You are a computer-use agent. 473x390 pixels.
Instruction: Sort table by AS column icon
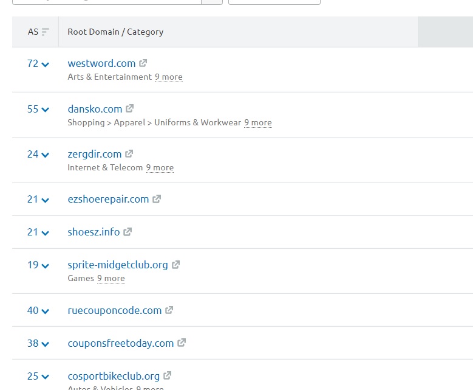tap(46, 32)
